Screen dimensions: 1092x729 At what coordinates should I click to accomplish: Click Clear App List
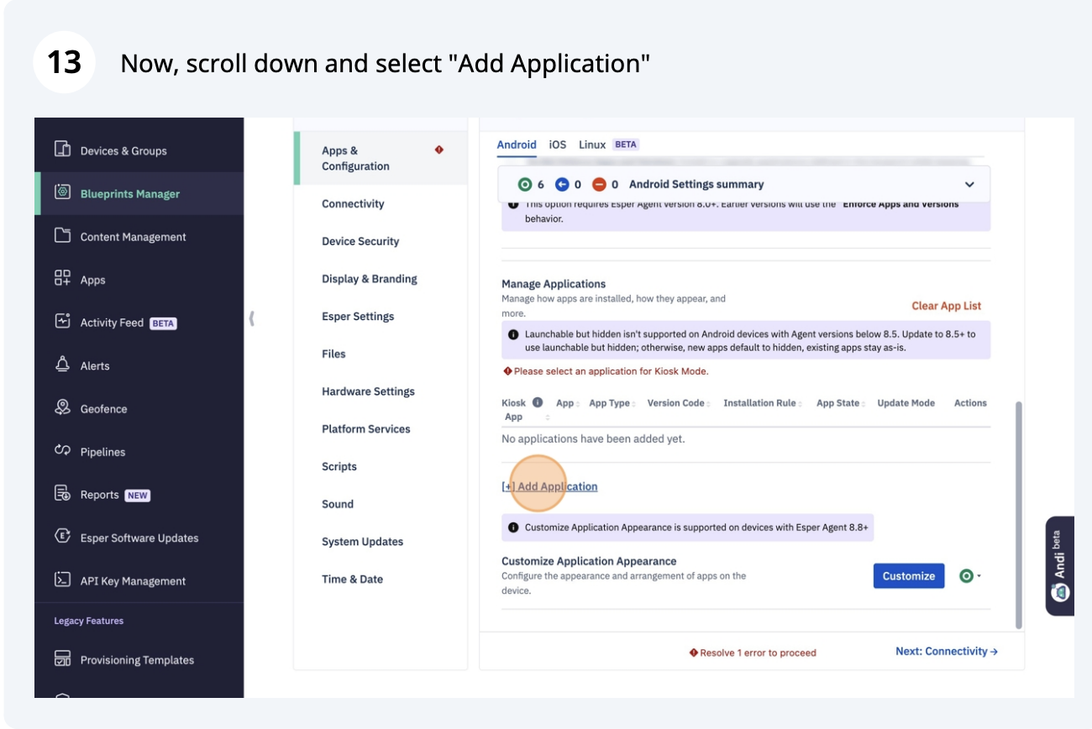click(946, 306)
